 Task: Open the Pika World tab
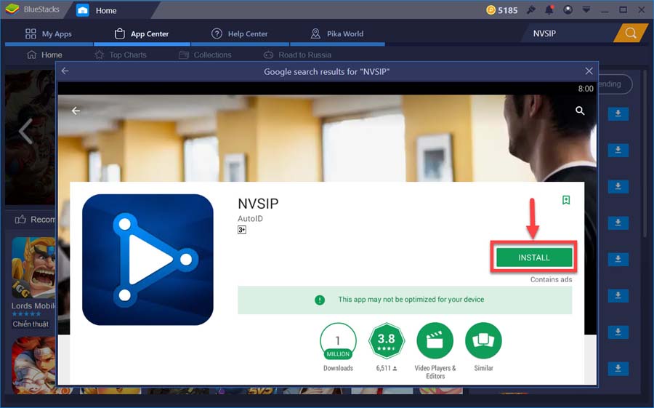click(x=337, y=34)
